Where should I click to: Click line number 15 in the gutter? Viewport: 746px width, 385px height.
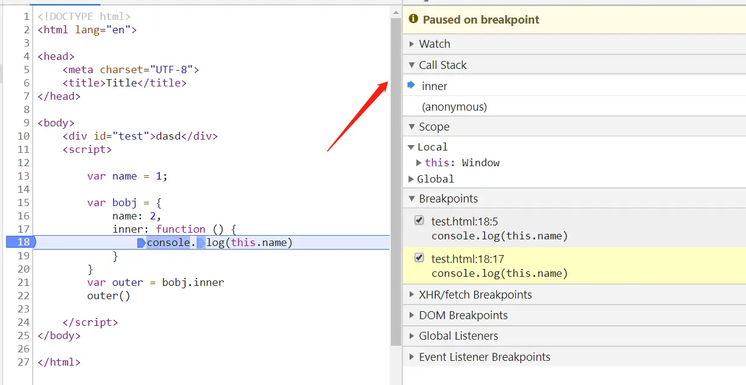coord(24,202)
